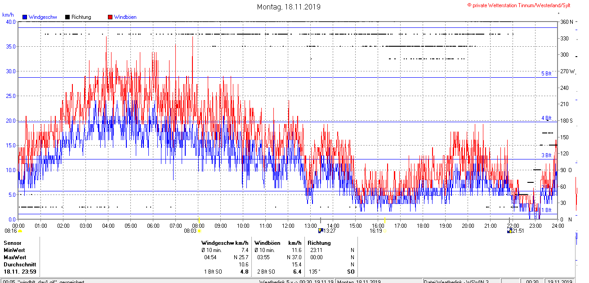The image size is (589, 283).
Task: Click the 270 W direction axis label
Action: point(568,71)
